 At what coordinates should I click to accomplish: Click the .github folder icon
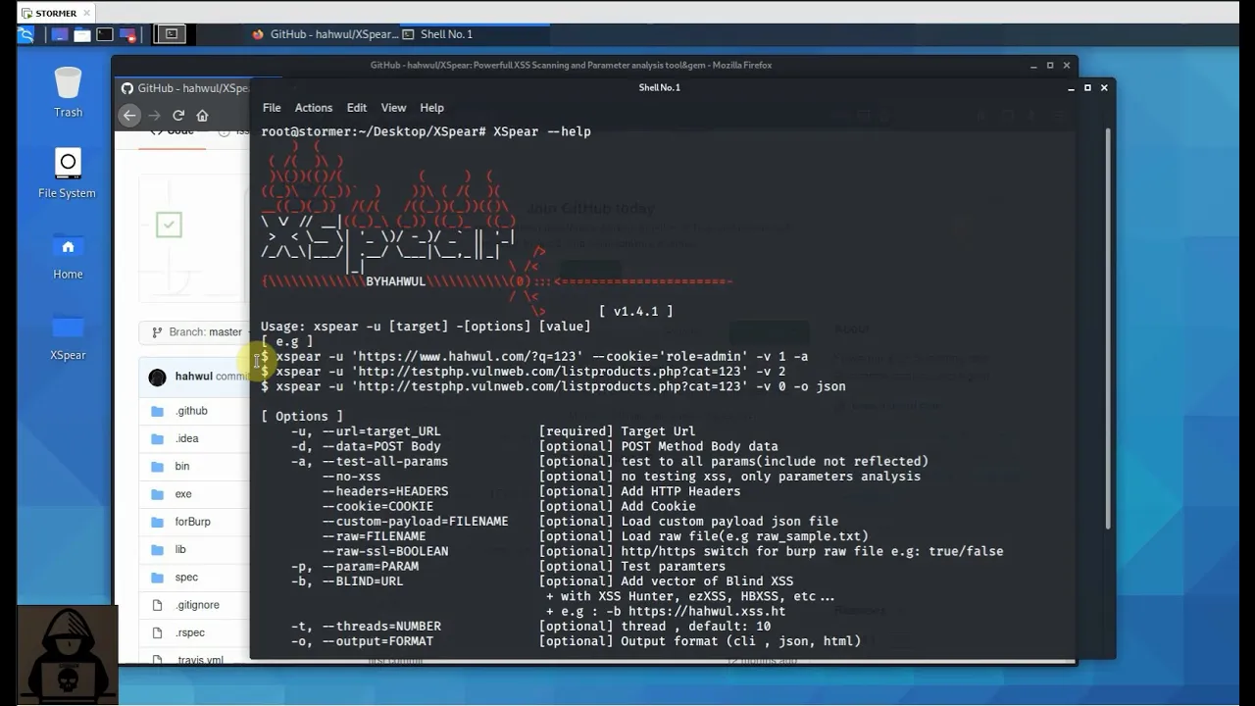click(x=157, y=411)
